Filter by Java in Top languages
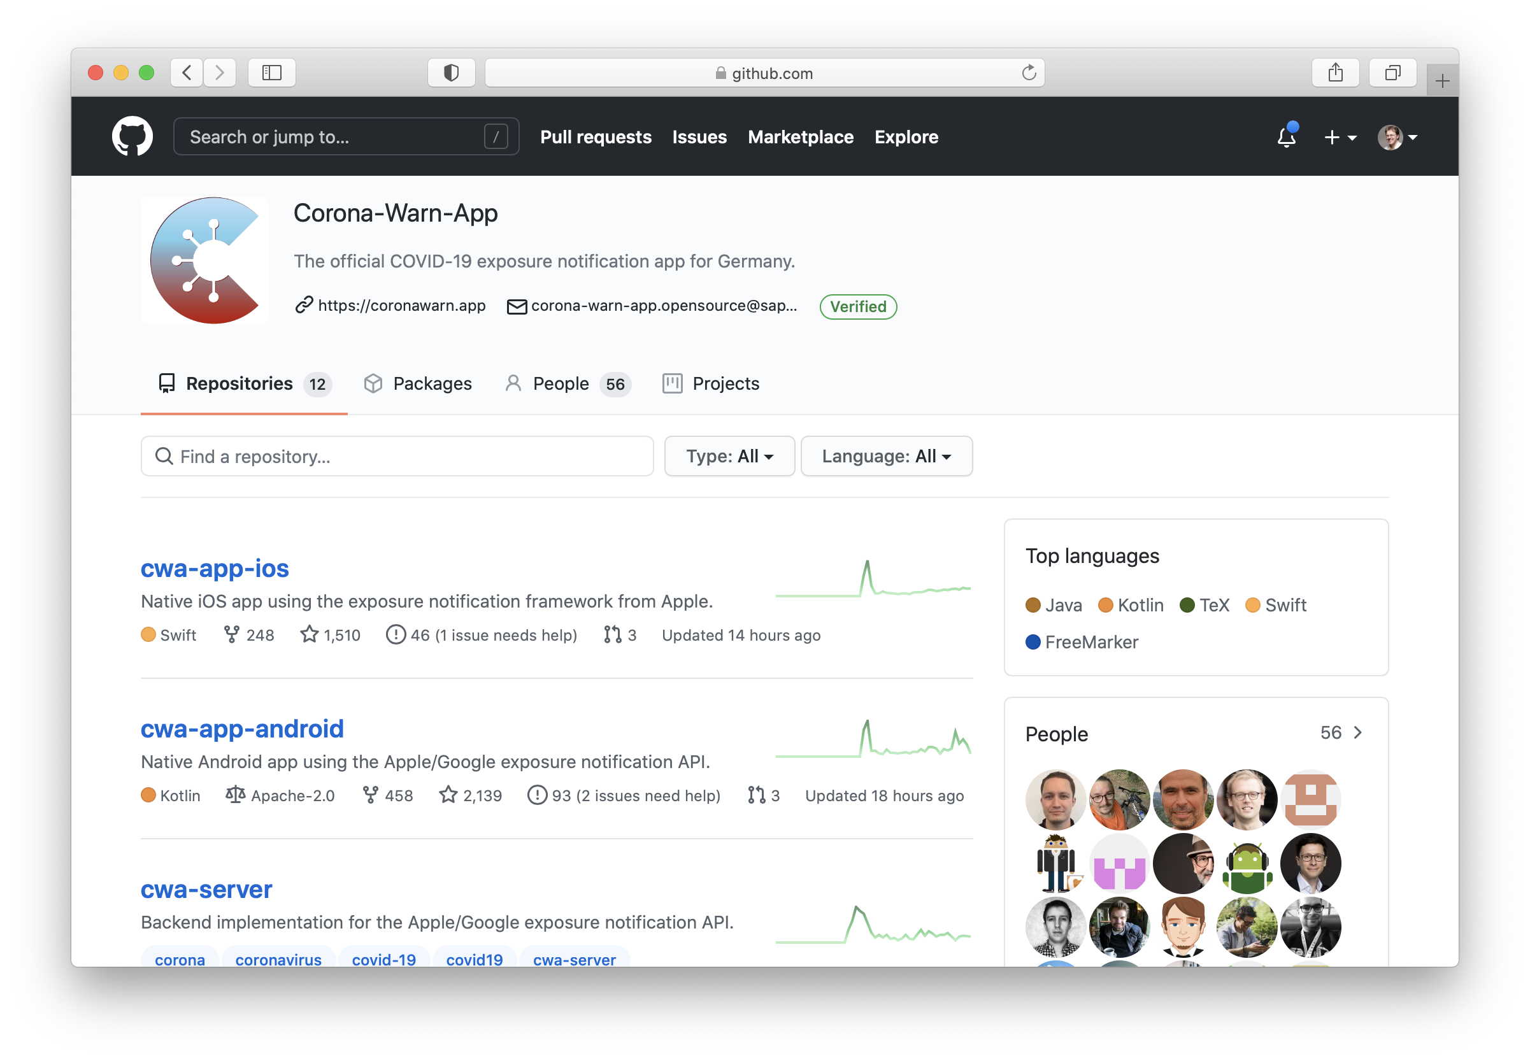This screenshot has height=1061, width=1530. (1054, 605)
